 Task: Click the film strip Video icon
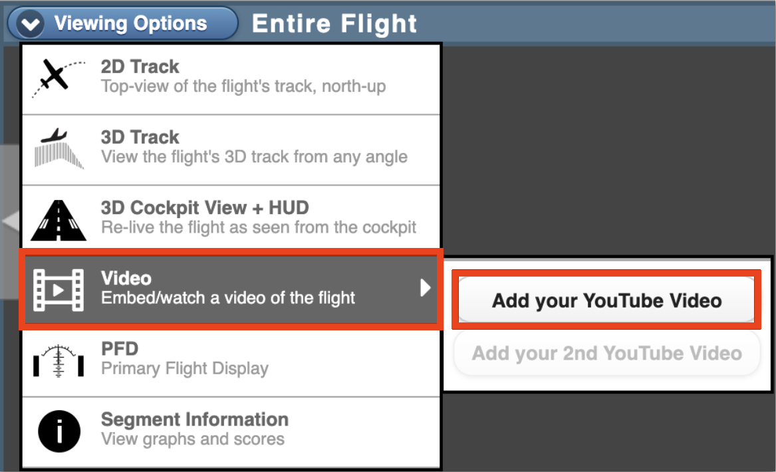click(x=59, y=290)
